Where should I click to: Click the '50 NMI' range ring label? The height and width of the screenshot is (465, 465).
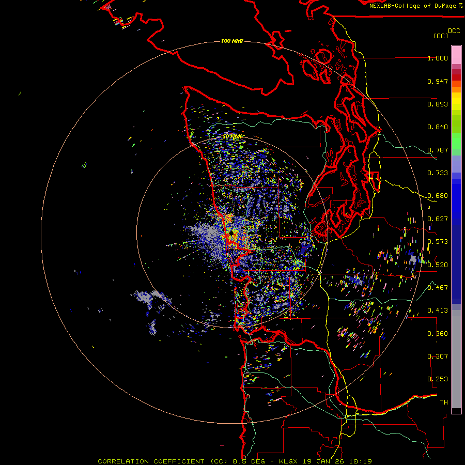coord(232,136)
